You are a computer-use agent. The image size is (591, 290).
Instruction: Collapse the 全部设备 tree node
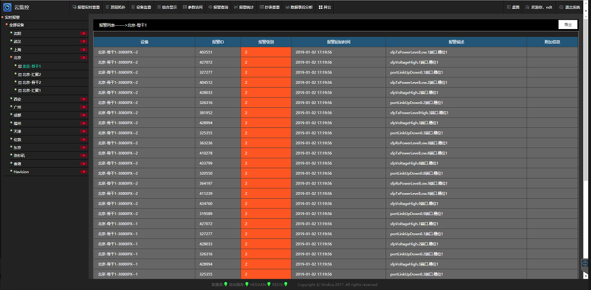(7, 25)
